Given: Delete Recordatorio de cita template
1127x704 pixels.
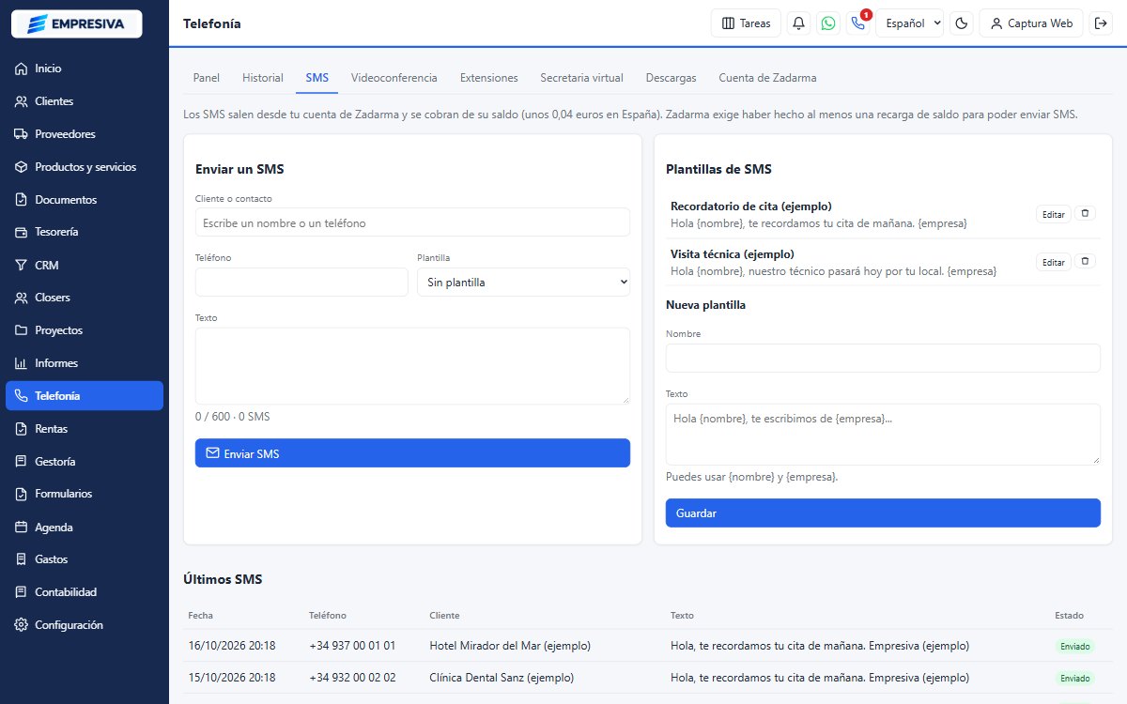Looking at the screenshot, I should [x=1085, y=214].
